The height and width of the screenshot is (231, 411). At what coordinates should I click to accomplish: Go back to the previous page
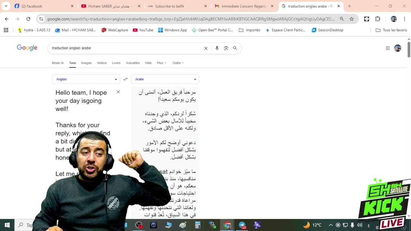pyautogui.click(x=7, y=19)
